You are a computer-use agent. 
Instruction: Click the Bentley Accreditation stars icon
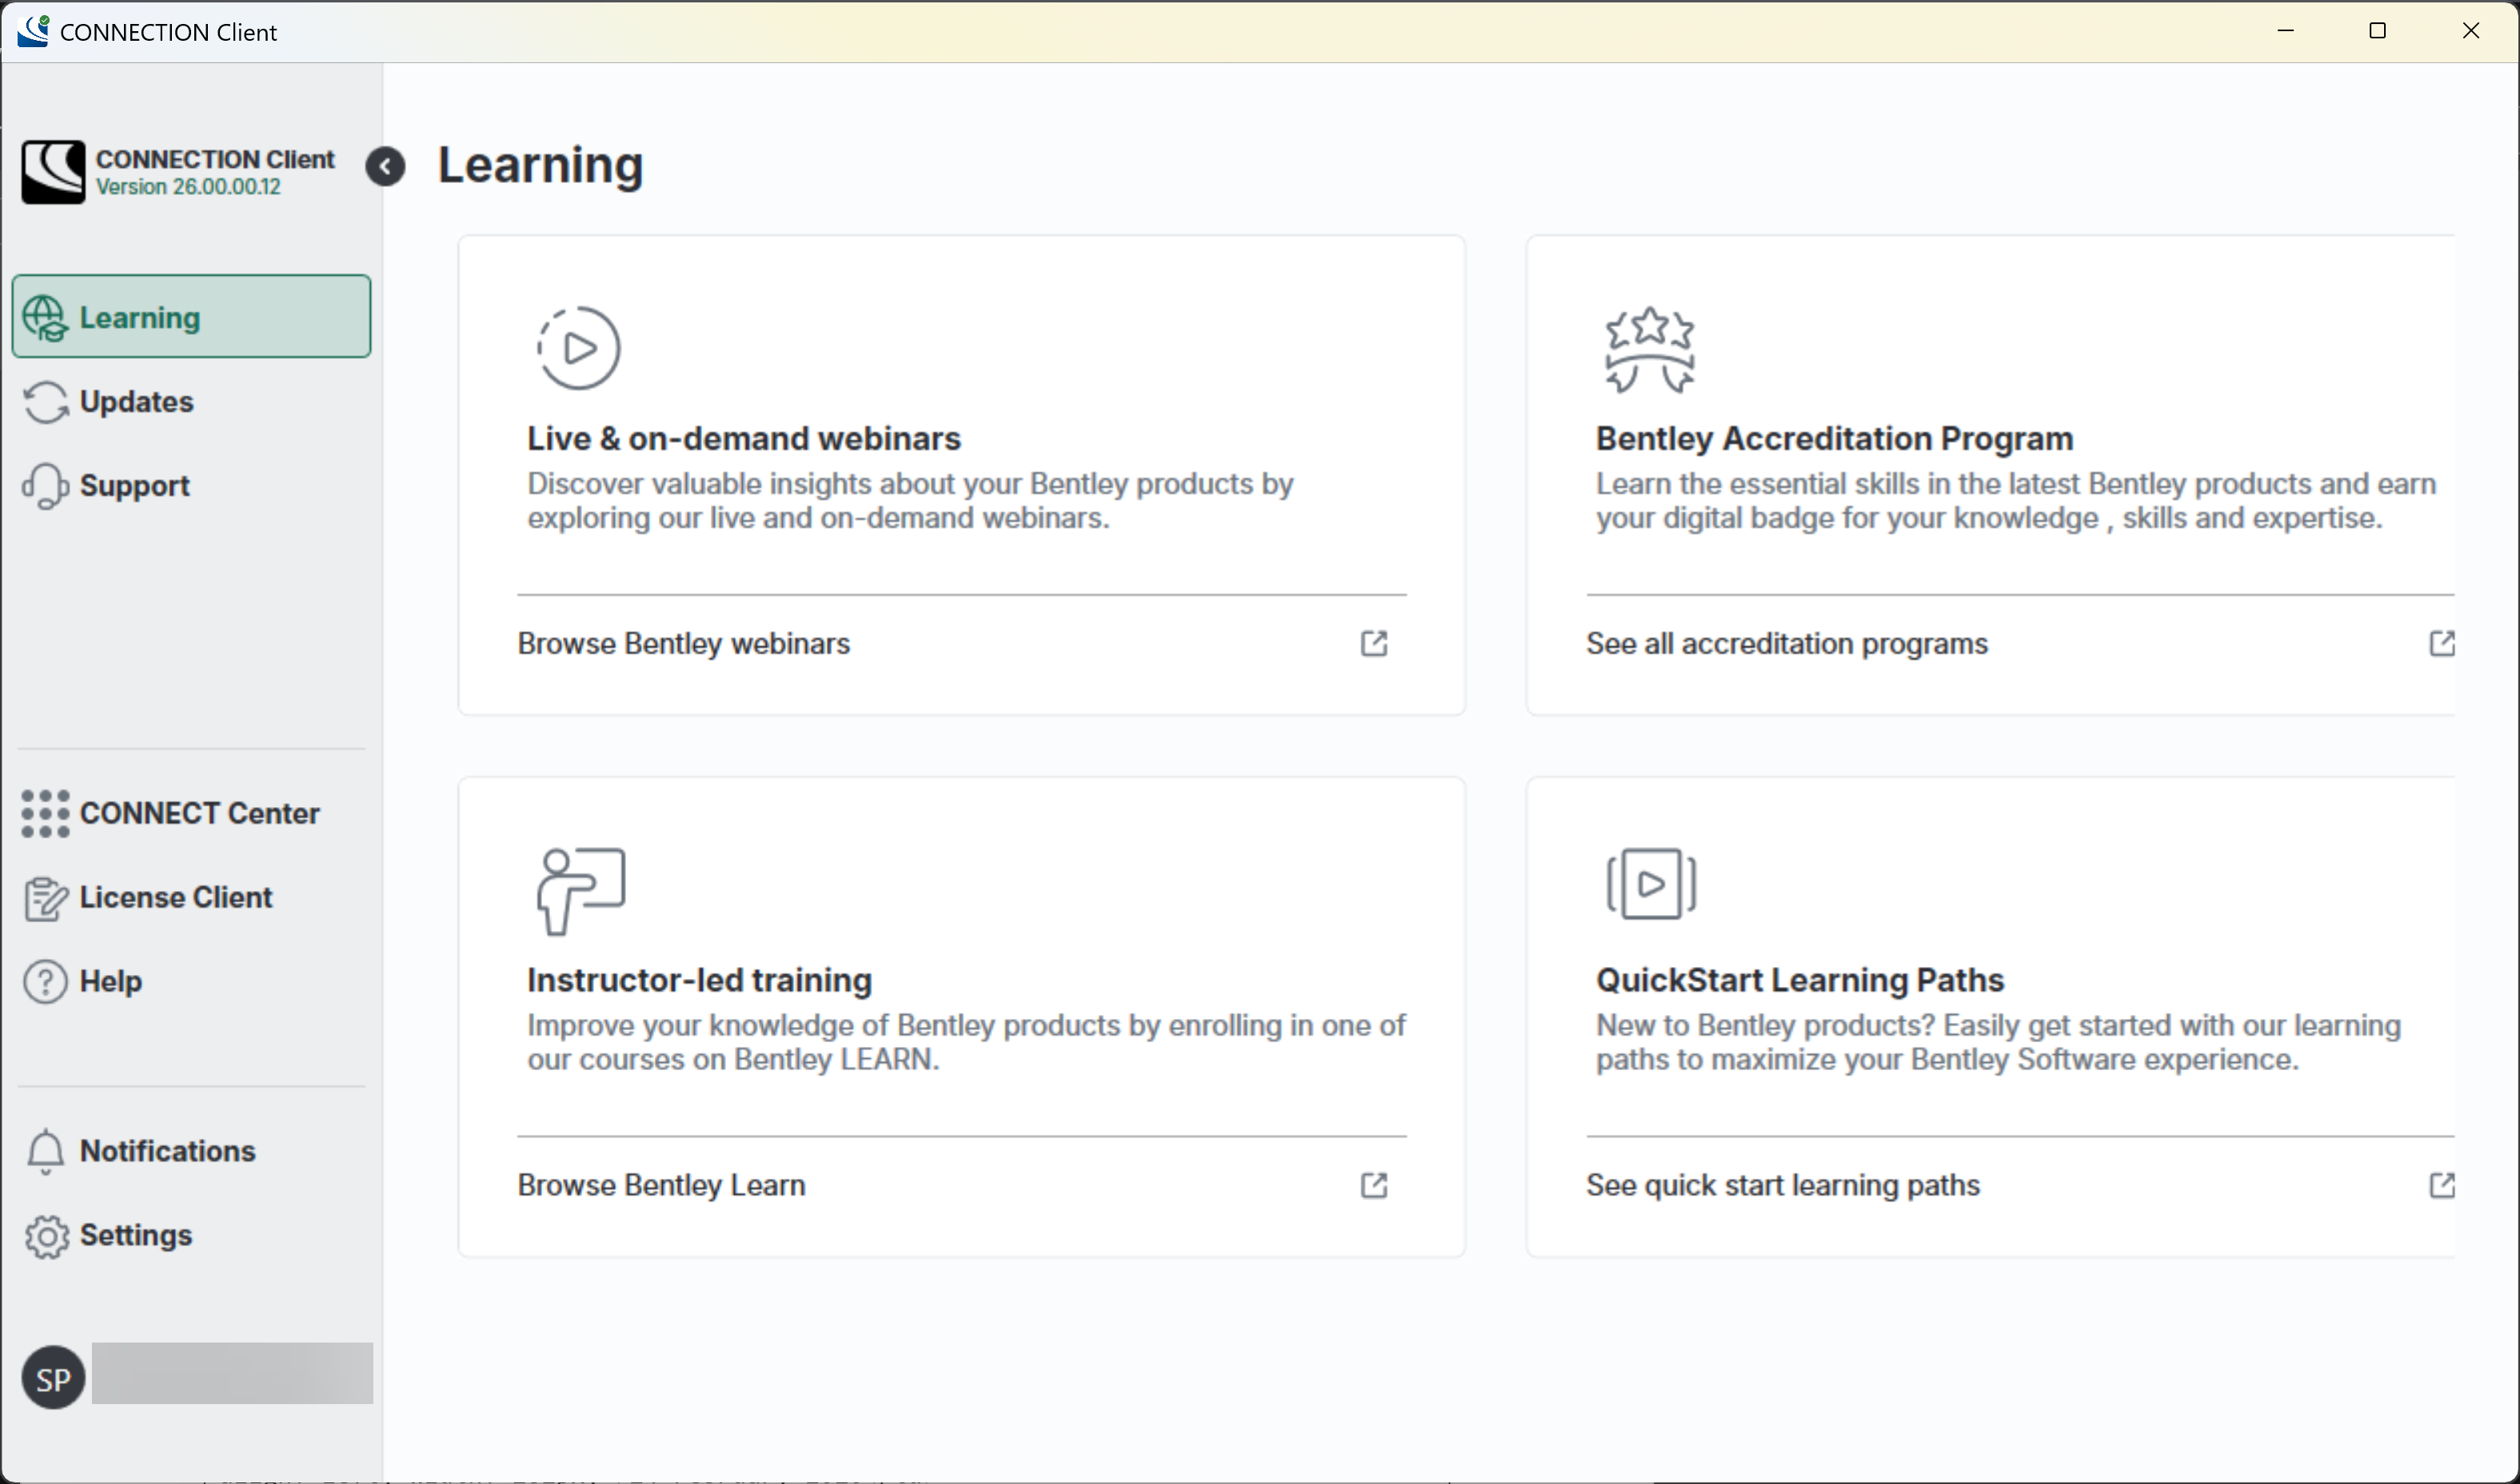(x=1649, y=349)
